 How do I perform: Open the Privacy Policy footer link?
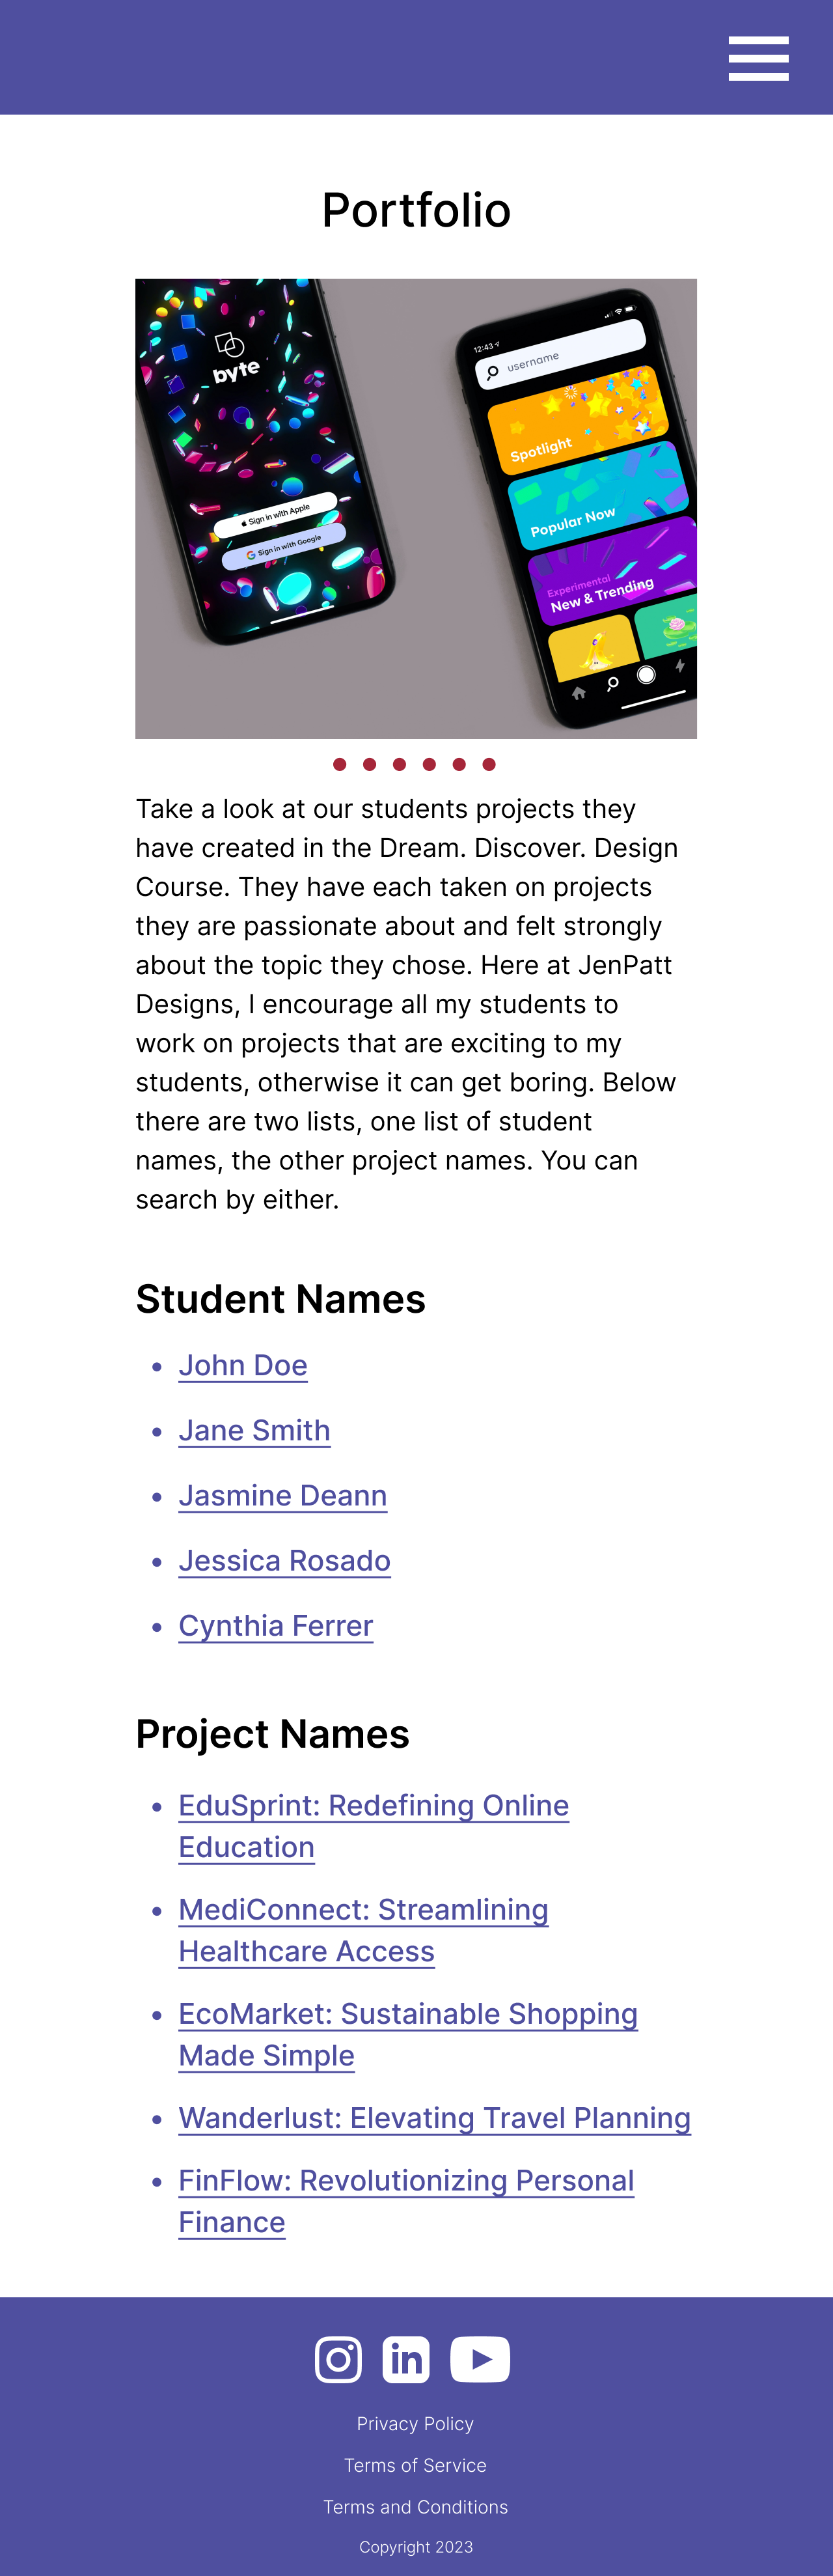416,2424
